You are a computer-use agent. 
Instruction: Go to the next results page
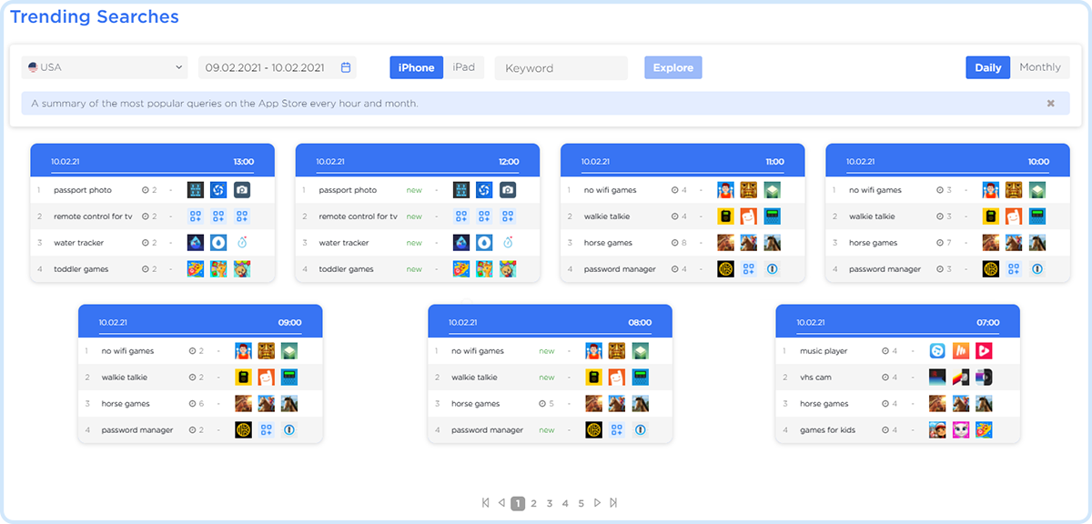597,503
